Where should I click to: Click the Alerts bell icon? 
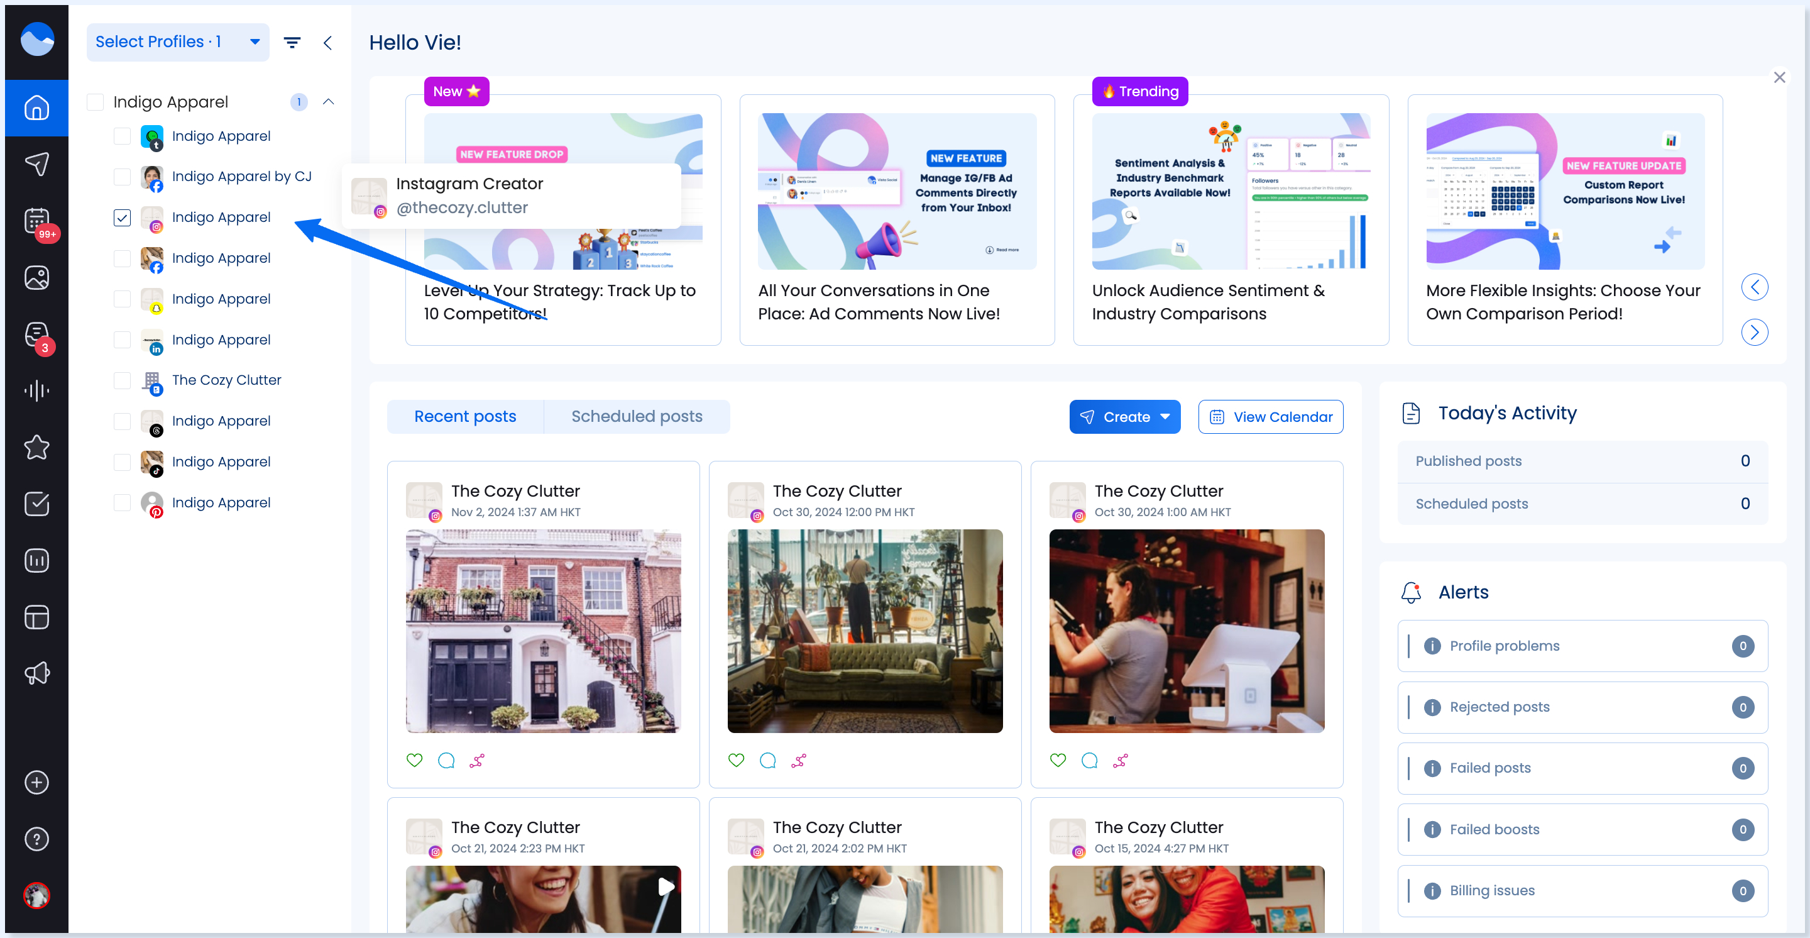1411,592
